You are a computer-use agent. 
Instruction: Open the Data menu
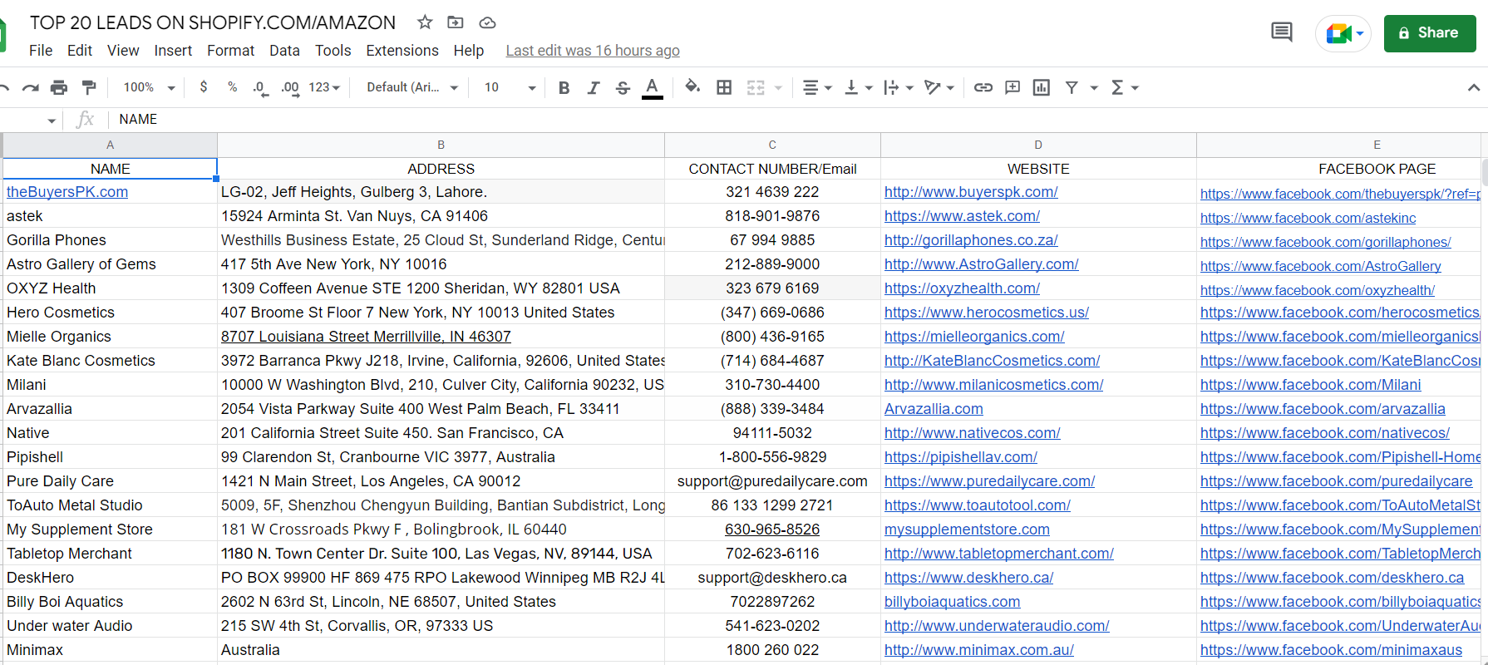coord(284,51)
